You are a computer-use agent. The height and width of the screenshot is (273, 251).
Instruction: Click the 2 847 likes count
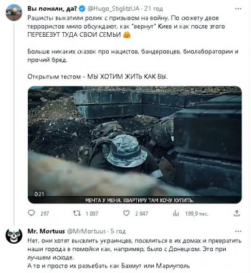(x=141, y=214)
